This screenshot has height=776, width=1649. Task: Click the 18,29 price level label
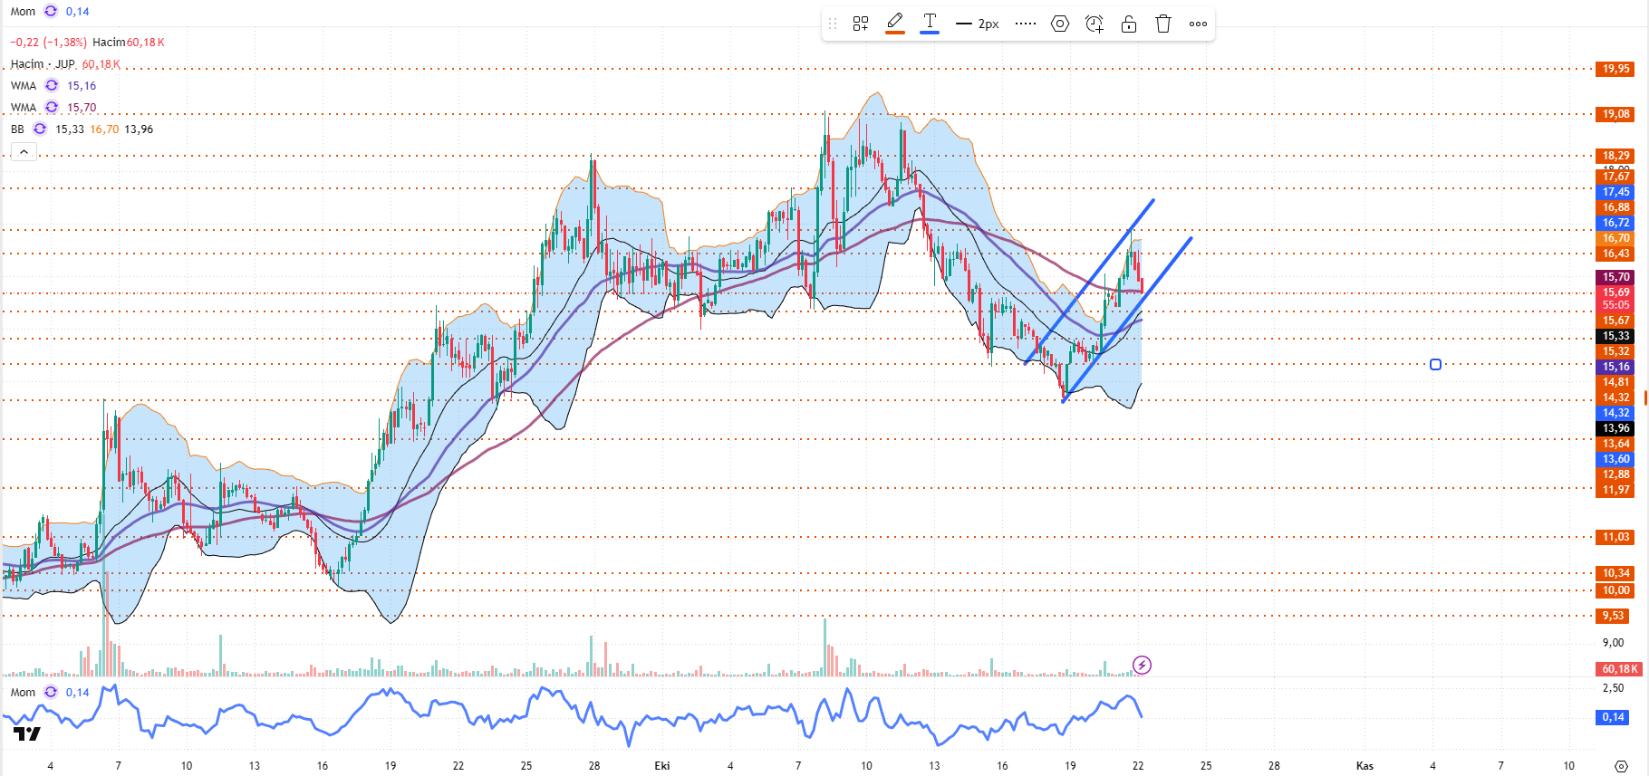pyautogui.click(x=1615, y=156)
